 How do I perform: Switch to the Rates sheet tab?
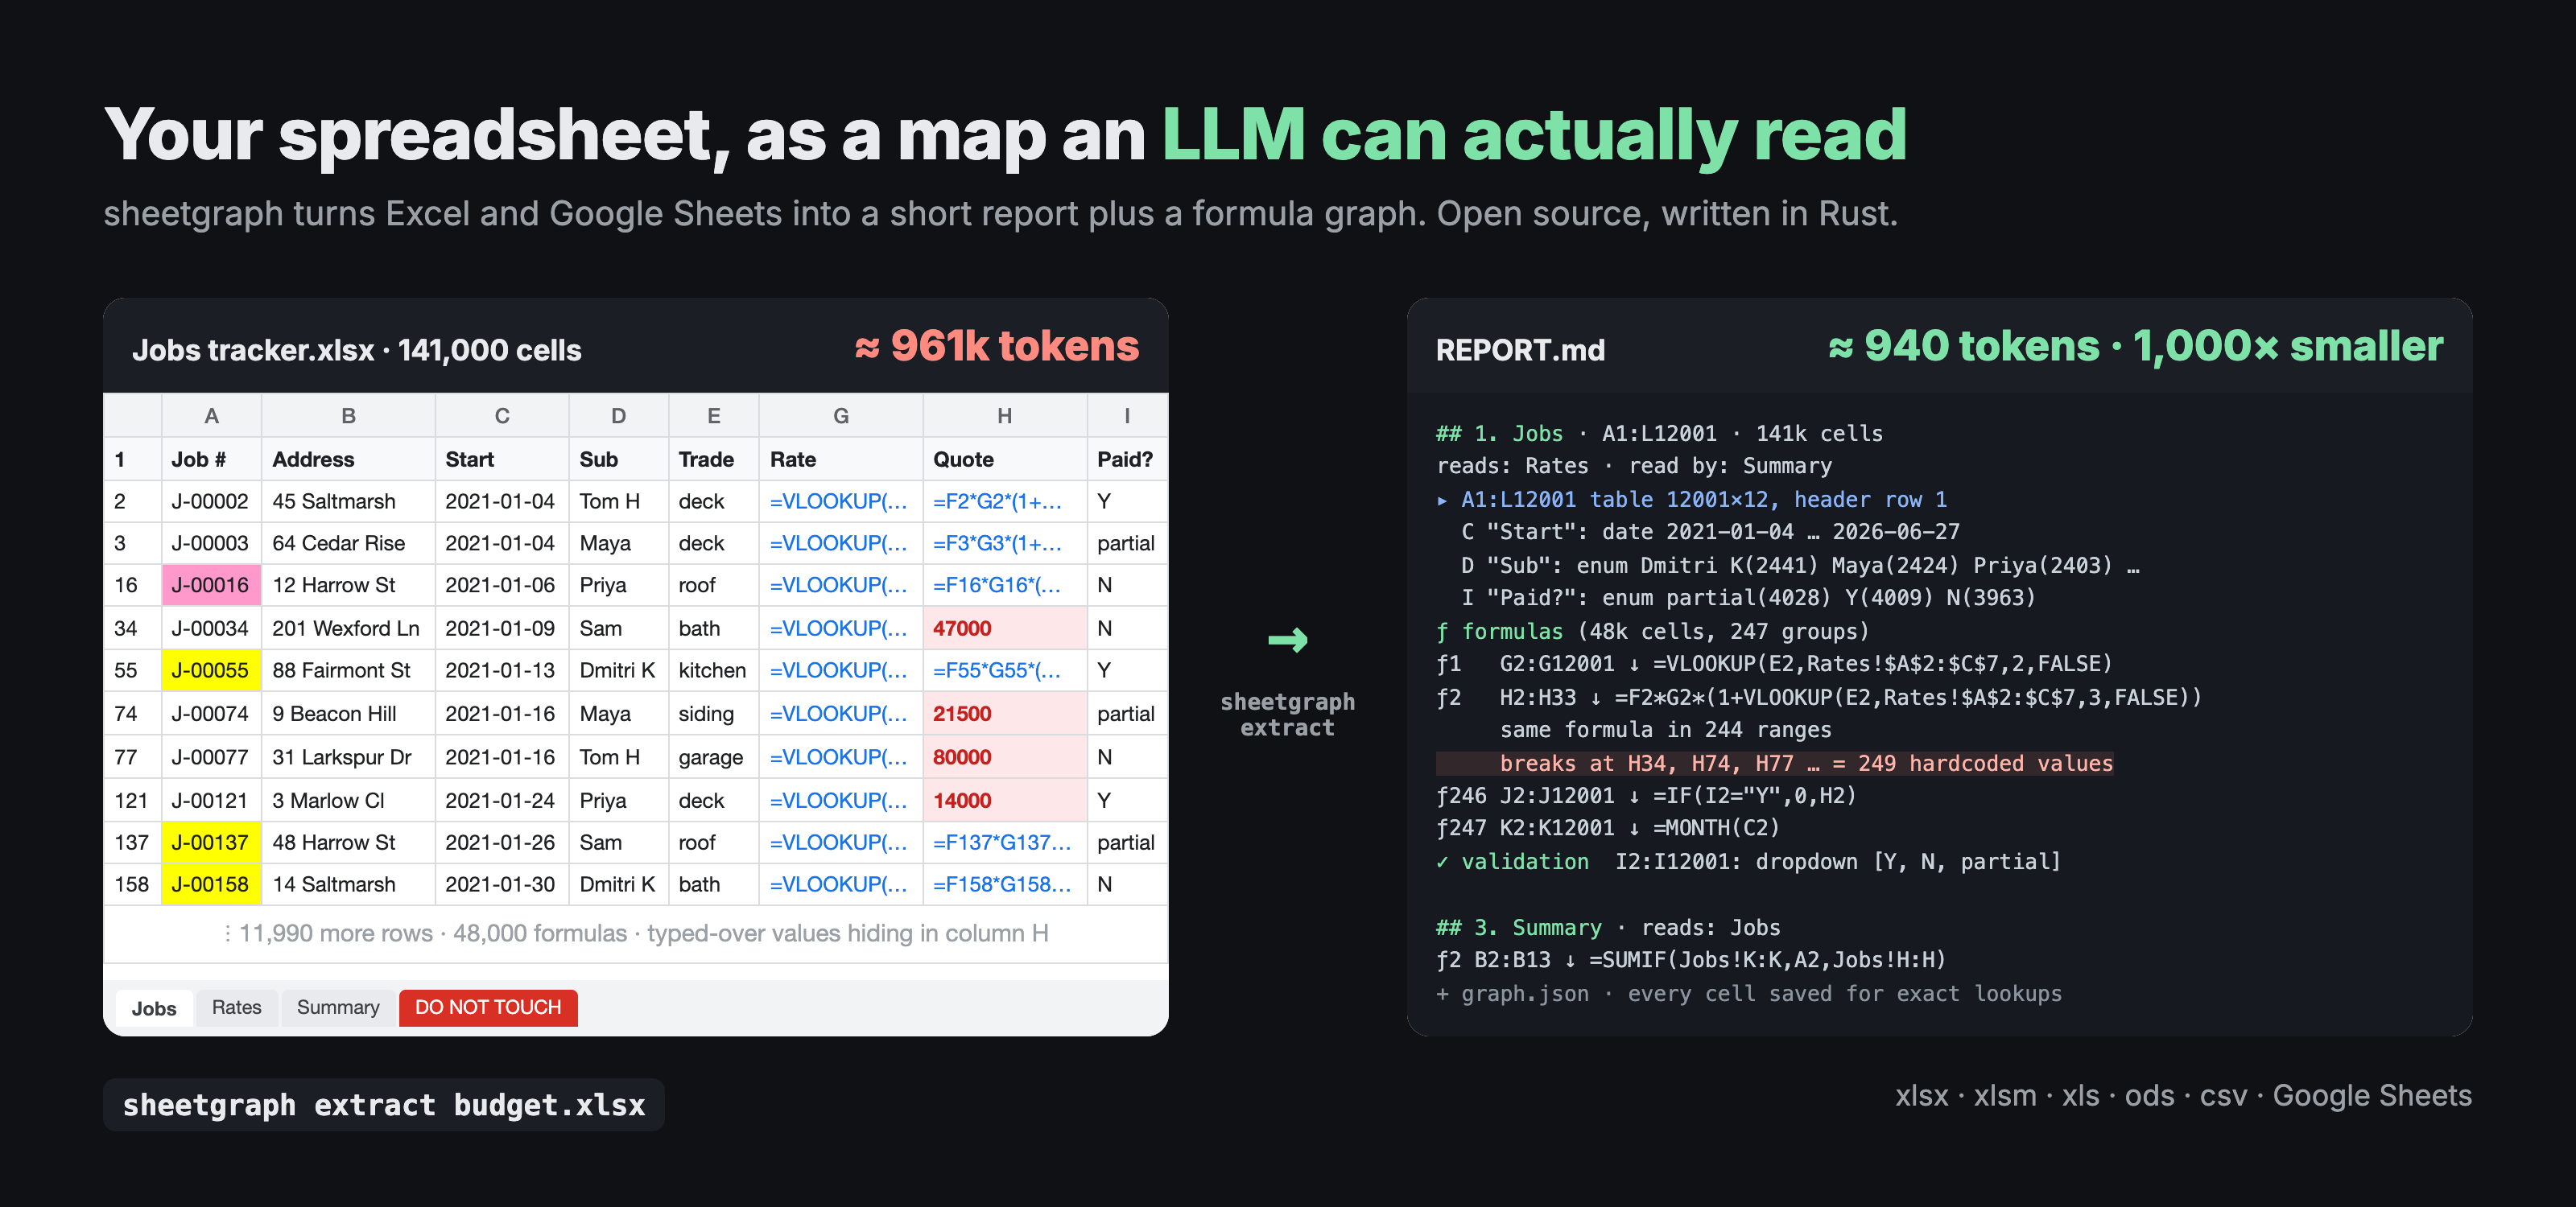point(236,1007)
